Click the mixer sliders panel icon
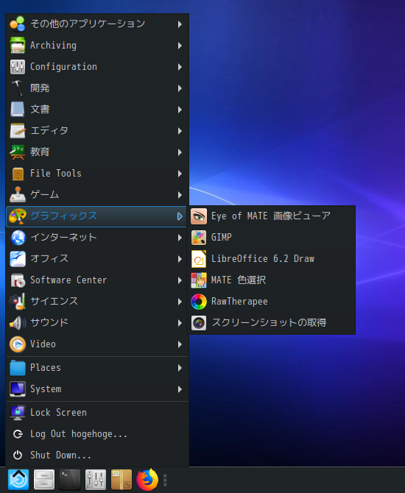The image size is (405, 493). tap(95, 480)
